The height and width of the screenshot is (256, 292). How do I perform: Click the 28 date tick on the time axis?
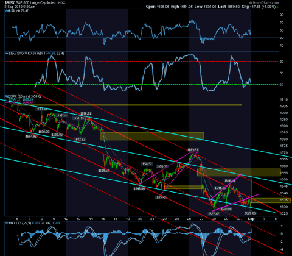(214, 219)
